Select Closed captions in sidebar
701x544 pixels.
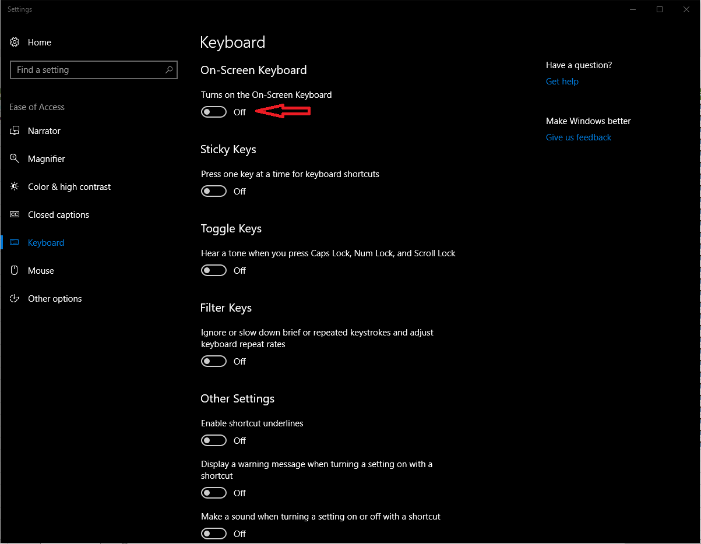(58, 215)
